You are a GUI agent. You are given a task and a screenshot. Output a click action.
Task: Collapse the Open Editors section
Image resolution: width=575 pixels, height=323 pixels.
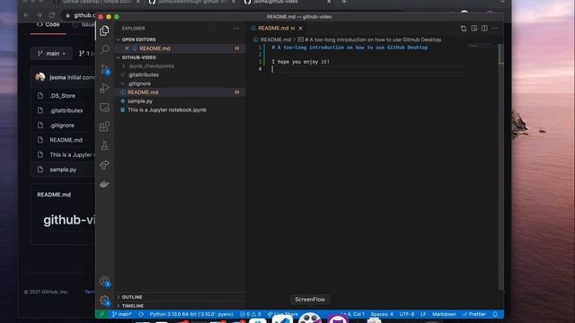[138, 39]
